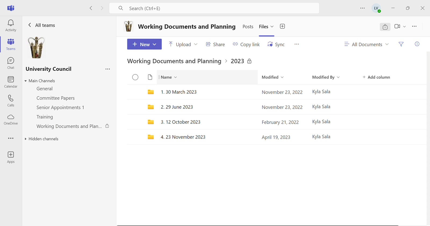The width and height of the screenshot is (430, 226).
Task: Open the All Documents view dropdown
Action: [367, 45]
